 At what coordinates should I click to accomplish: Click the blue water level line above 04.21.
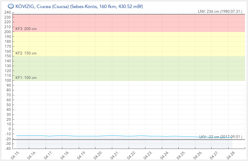pos(115,135)
